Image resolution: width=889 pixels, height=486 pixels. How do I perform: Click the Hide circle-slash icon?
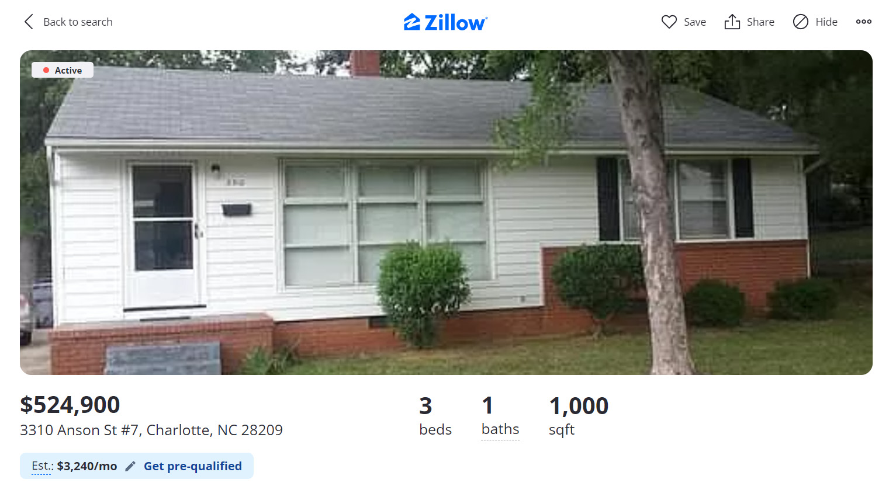tap(800, 22)
